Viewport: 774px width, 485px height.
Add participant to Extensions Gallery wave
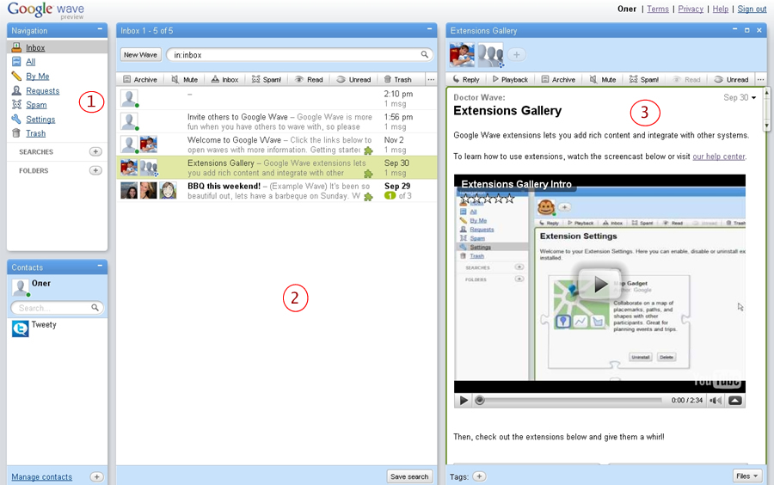pyautogui.click(x=516, y=55)
